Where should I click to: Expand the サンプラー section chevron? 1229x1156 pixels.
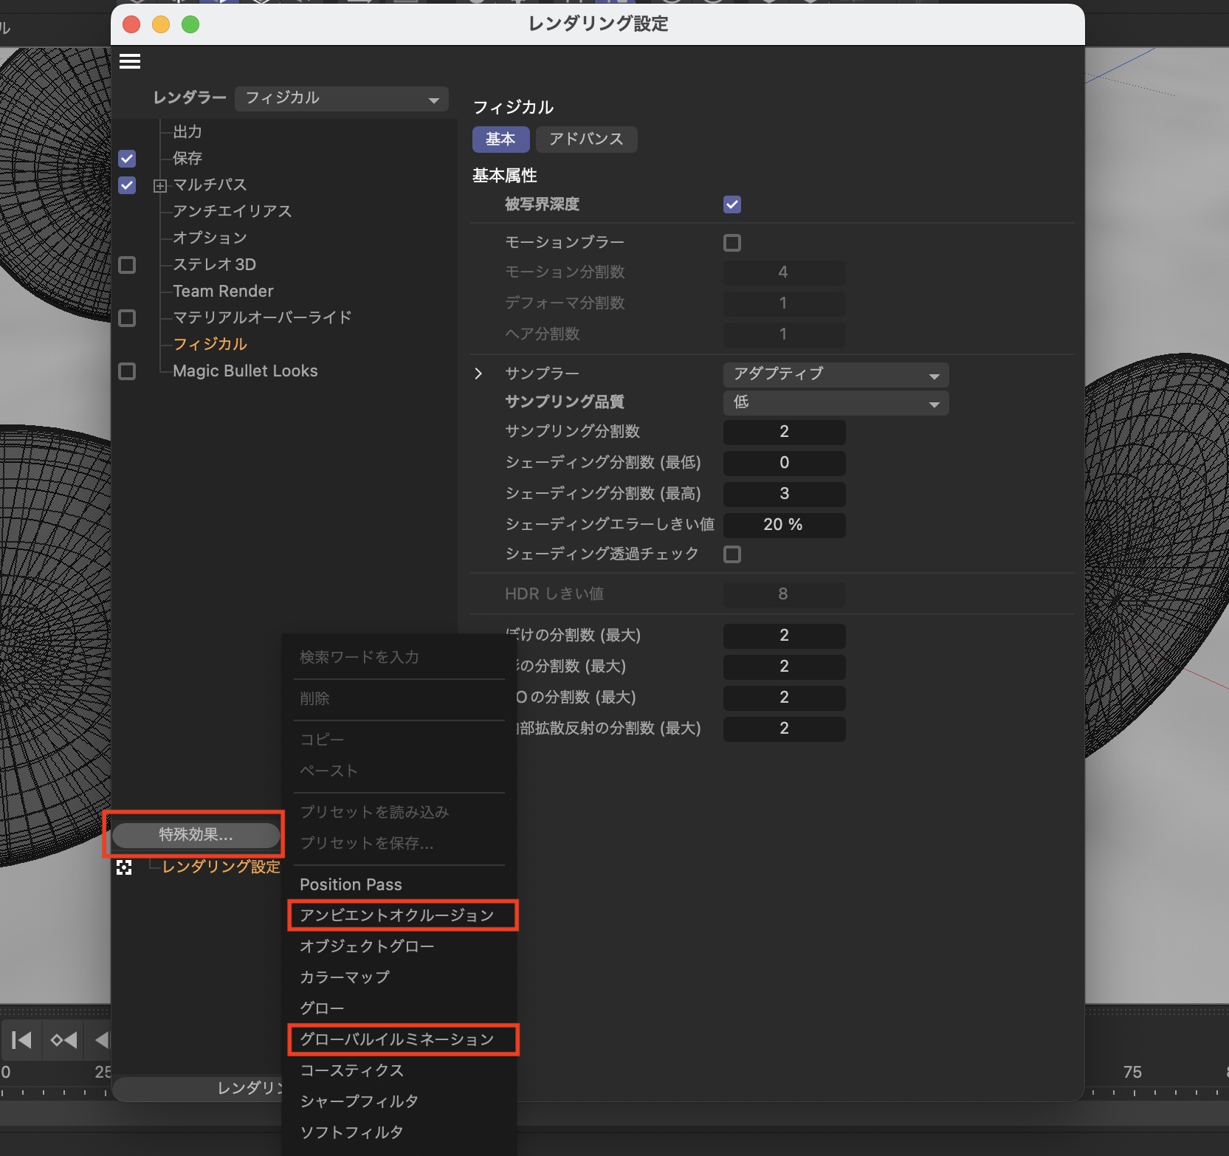pos(478,374)
